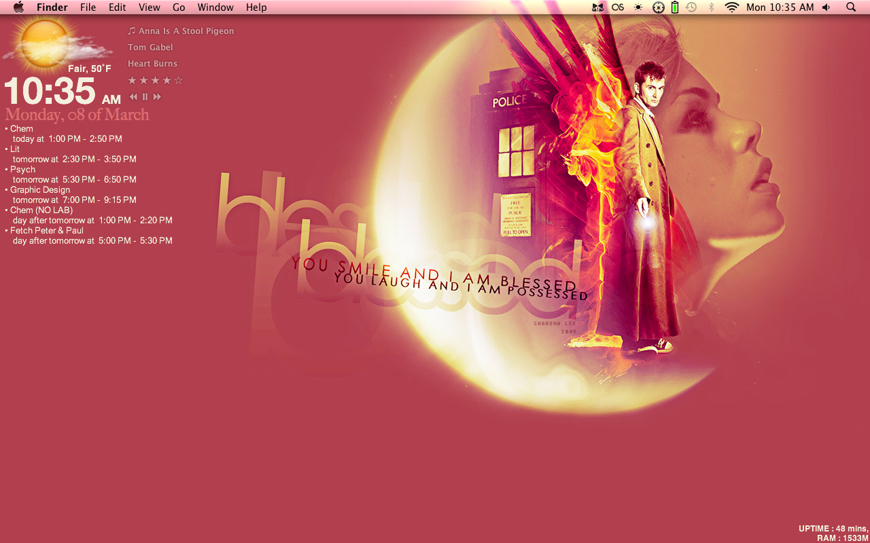Click tomorrow at 5:30 PM - 6:50 PM

[x=75, y=180]
